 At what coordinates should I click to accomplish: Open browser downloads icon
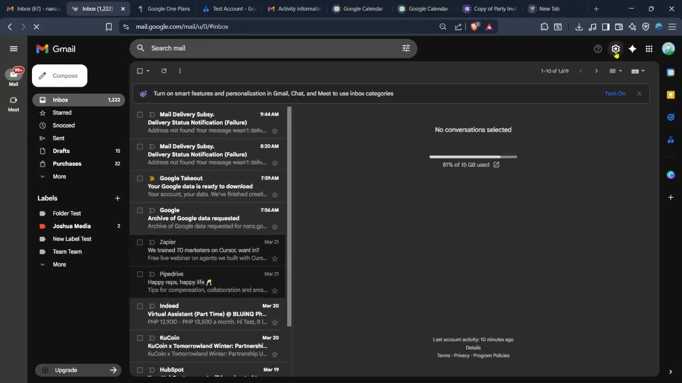(579, 27)
